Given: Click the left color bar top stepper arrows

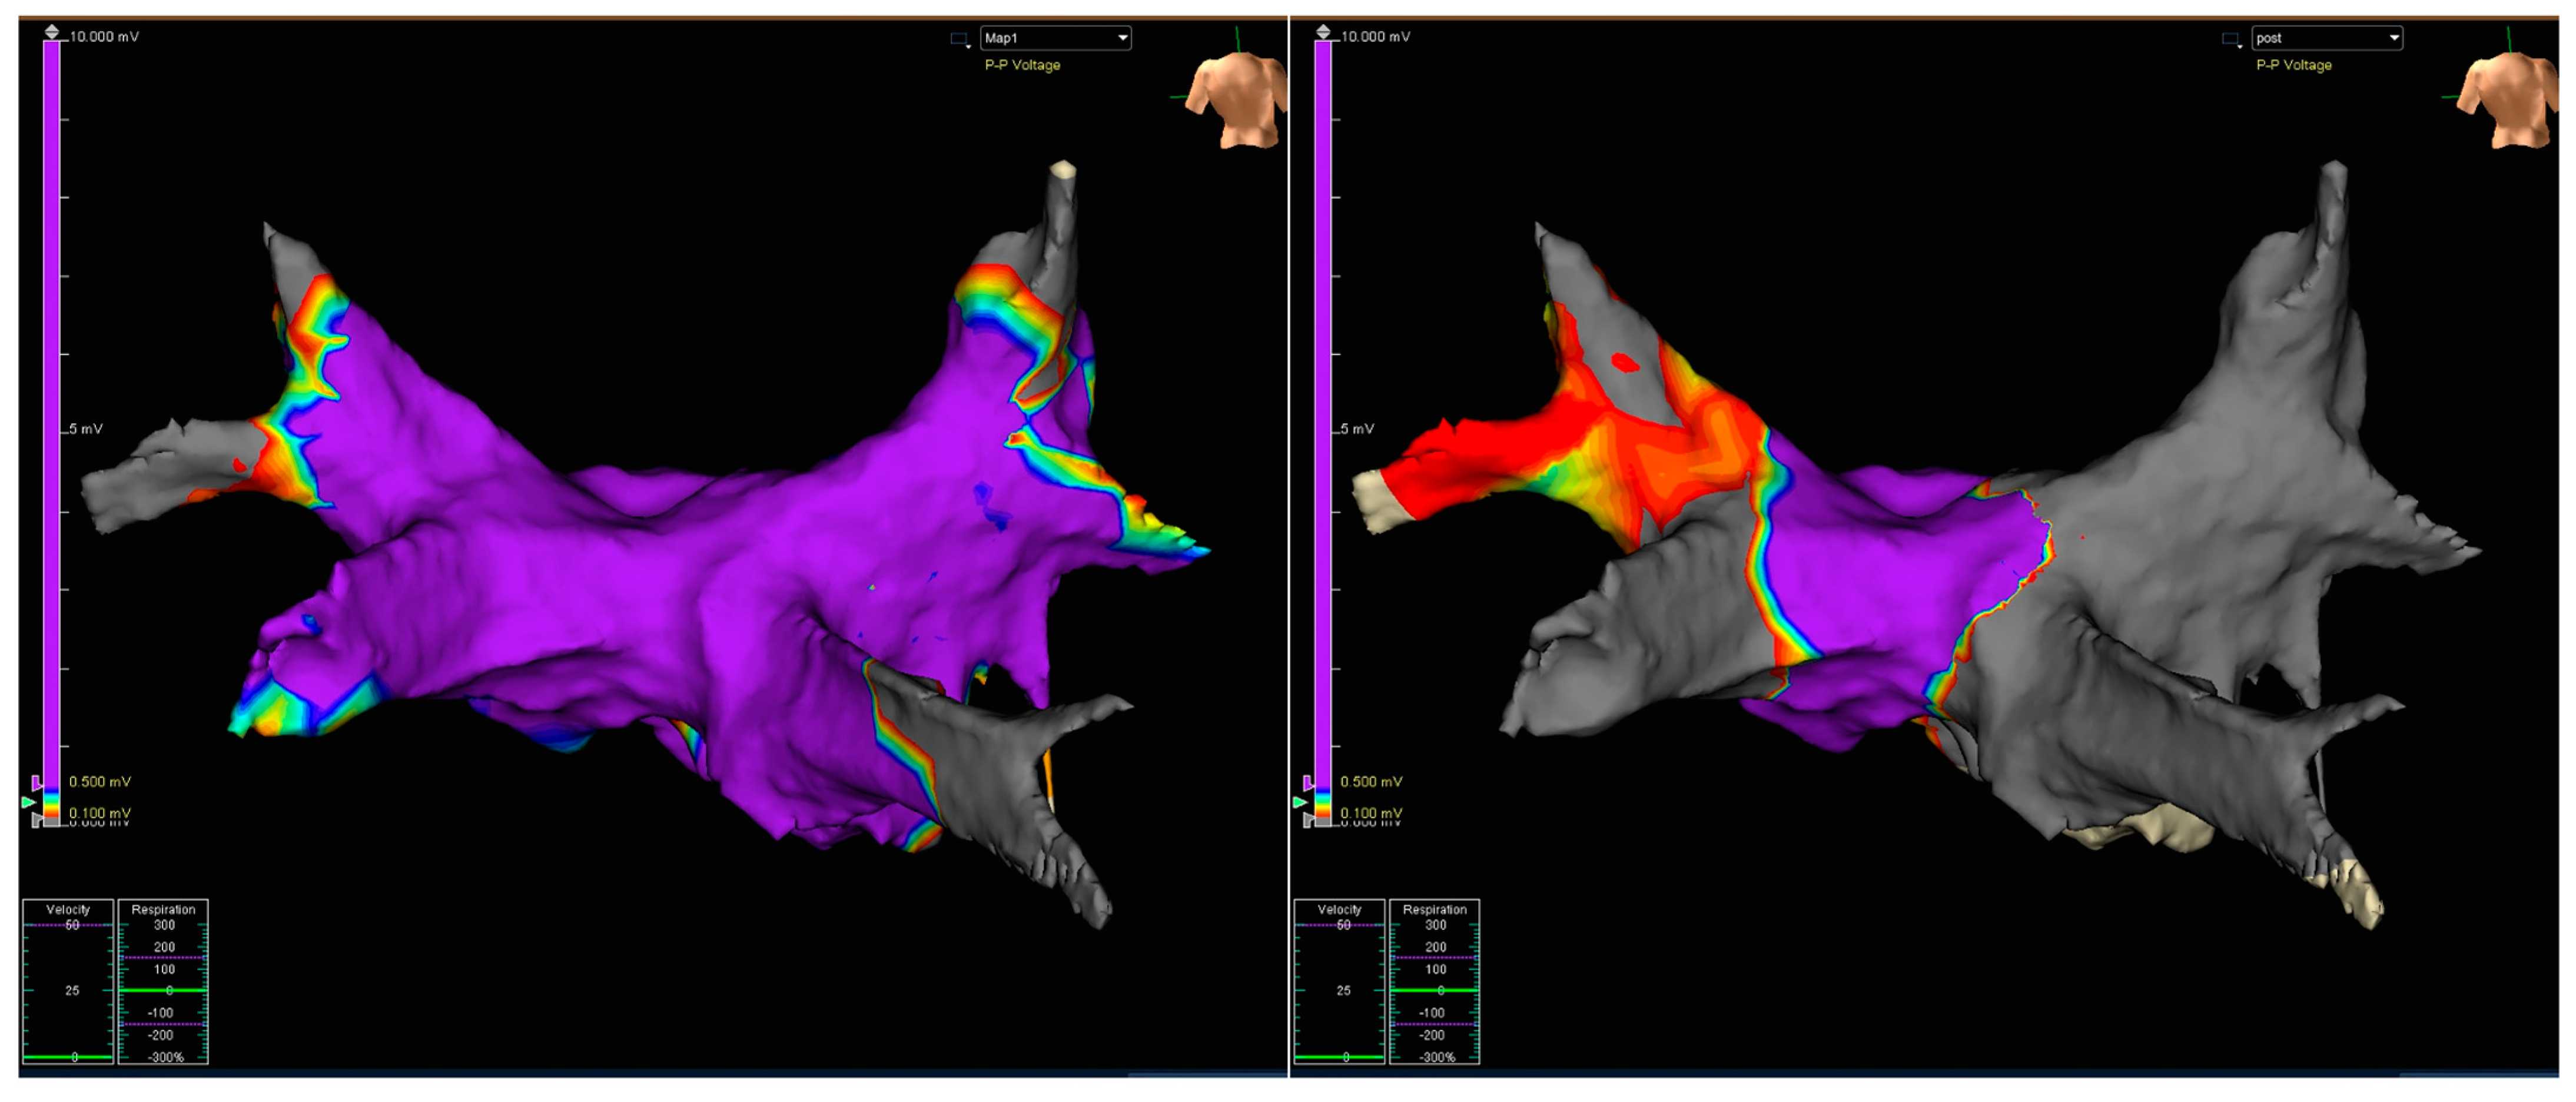Looking at the screenshot, I should 52,32.
